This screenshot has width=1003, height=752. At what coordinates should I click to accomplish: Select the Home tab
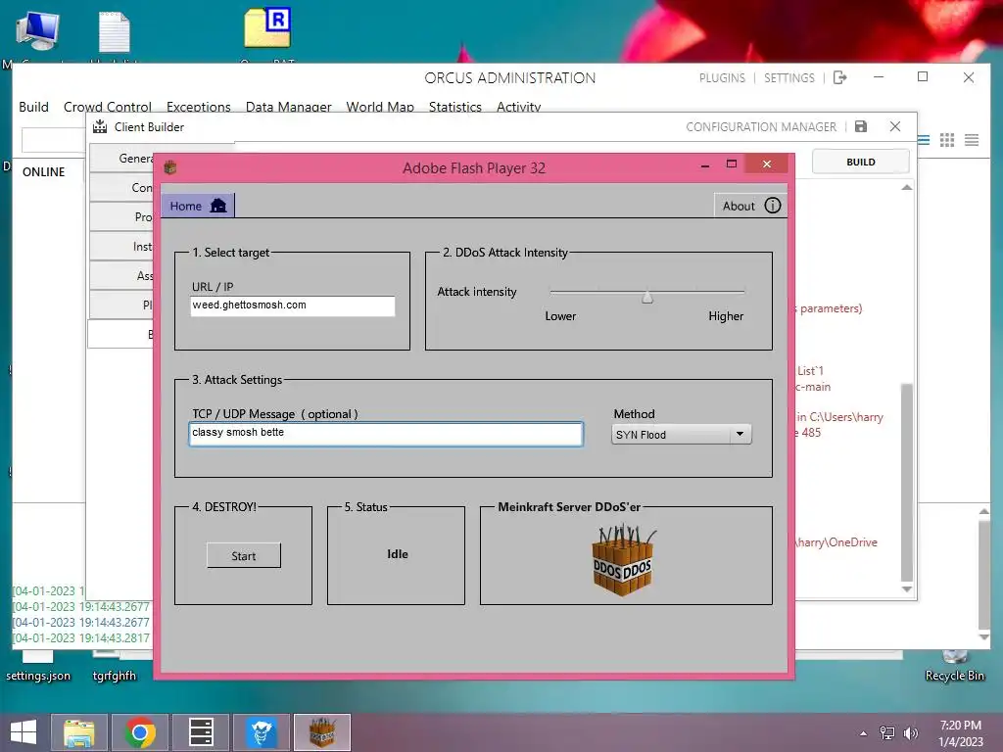point(198,206)
